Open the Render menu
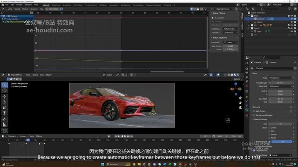298x167 pixels. [x=19, y=5]
